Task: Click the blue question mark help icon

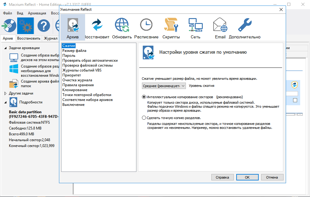Action: [x=44, y=26]
